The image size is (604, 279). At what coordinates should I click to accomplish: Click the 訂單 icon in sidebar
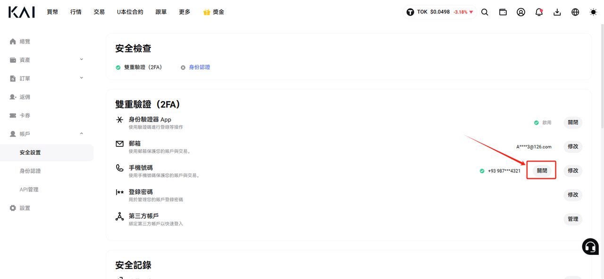click(13, 78)
